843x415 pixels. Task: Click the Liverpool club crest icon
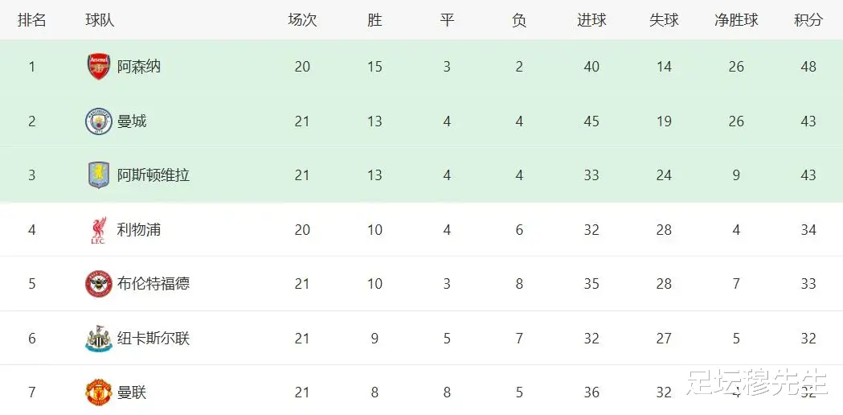point(98,230)
